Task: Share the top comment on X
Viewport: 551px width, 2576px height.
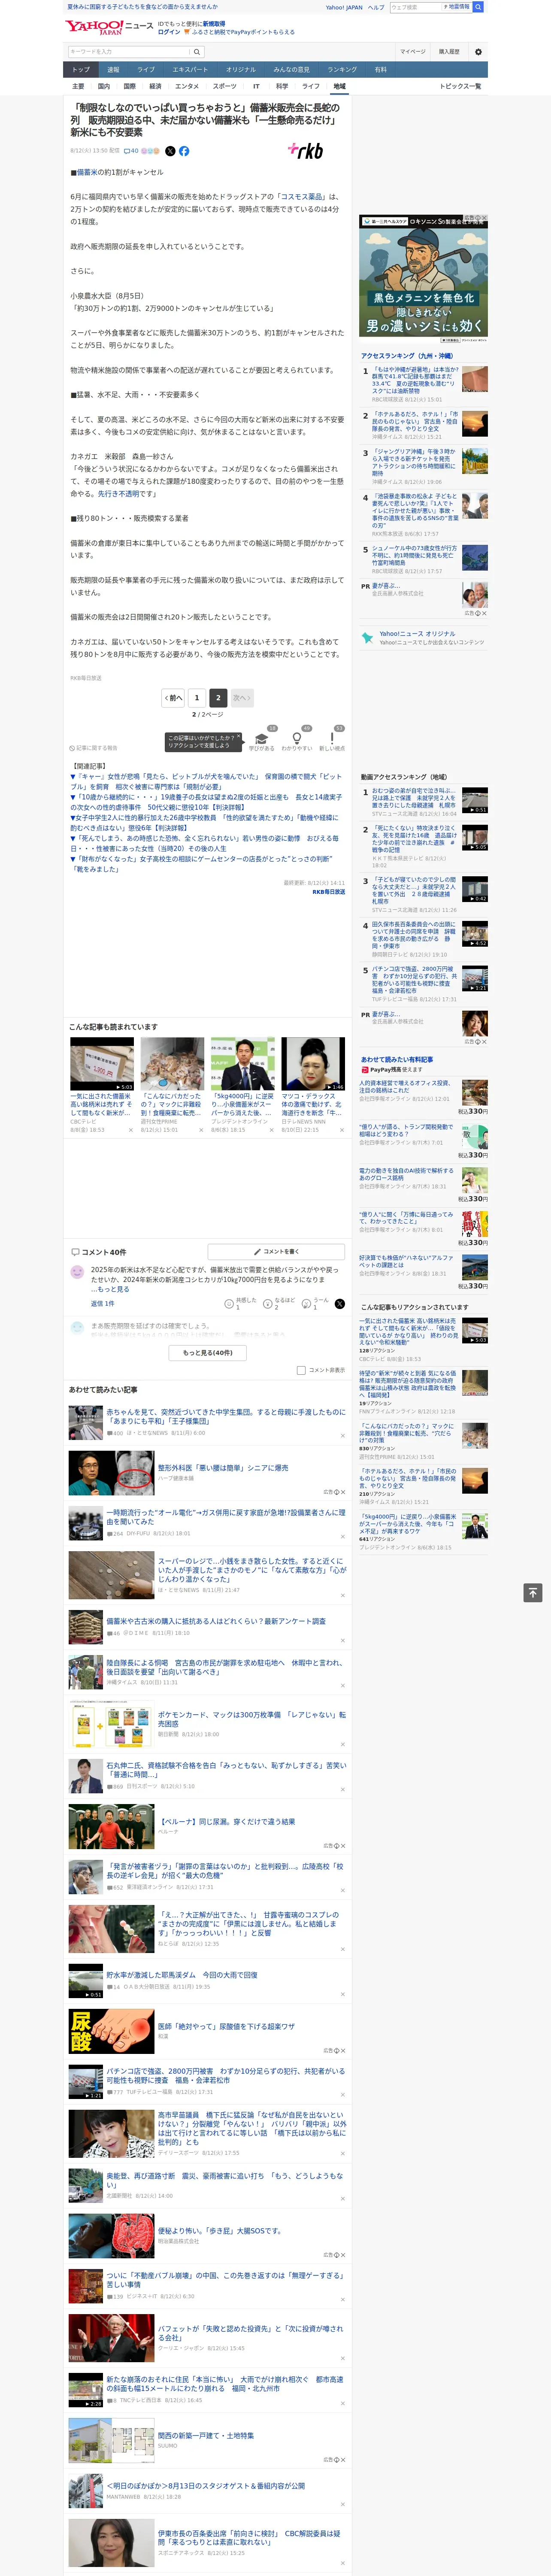Action: [x=340, y=1304]
